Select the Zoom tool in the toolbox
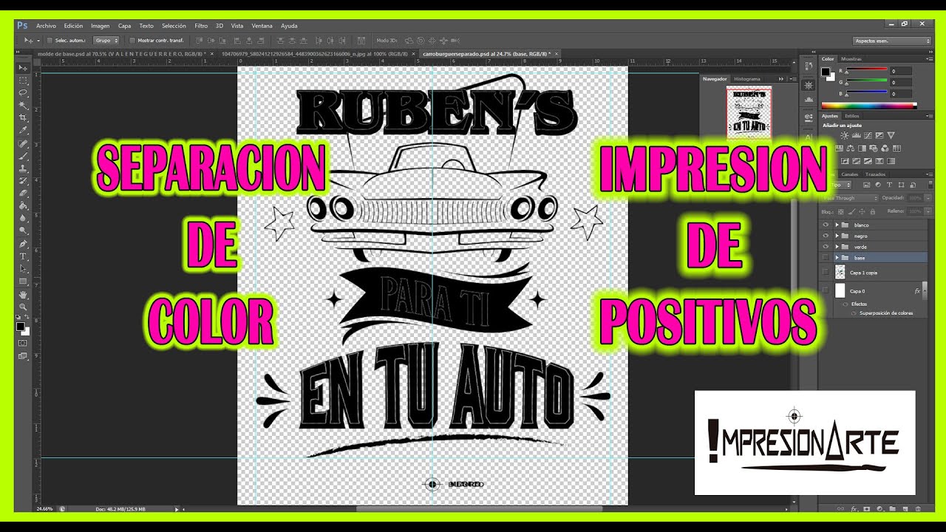This screenshot has height=532, width=946. click(23, 307)
